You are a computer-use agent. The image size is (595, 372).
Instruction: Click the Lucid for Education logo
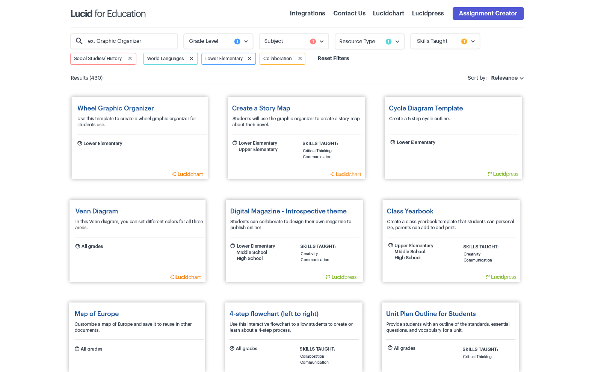click(108, 14)
